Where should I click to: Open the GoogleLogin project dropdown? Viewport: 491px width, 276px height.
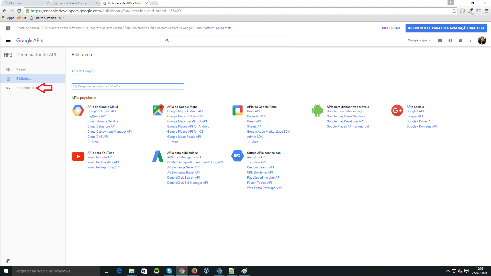419,40
